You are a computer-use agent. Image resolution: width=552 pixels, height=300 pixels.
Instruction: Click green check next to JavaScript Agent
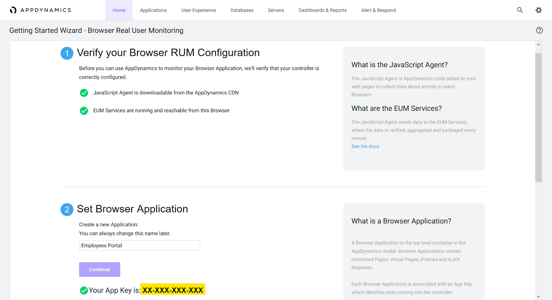click(x=84, y=93)
